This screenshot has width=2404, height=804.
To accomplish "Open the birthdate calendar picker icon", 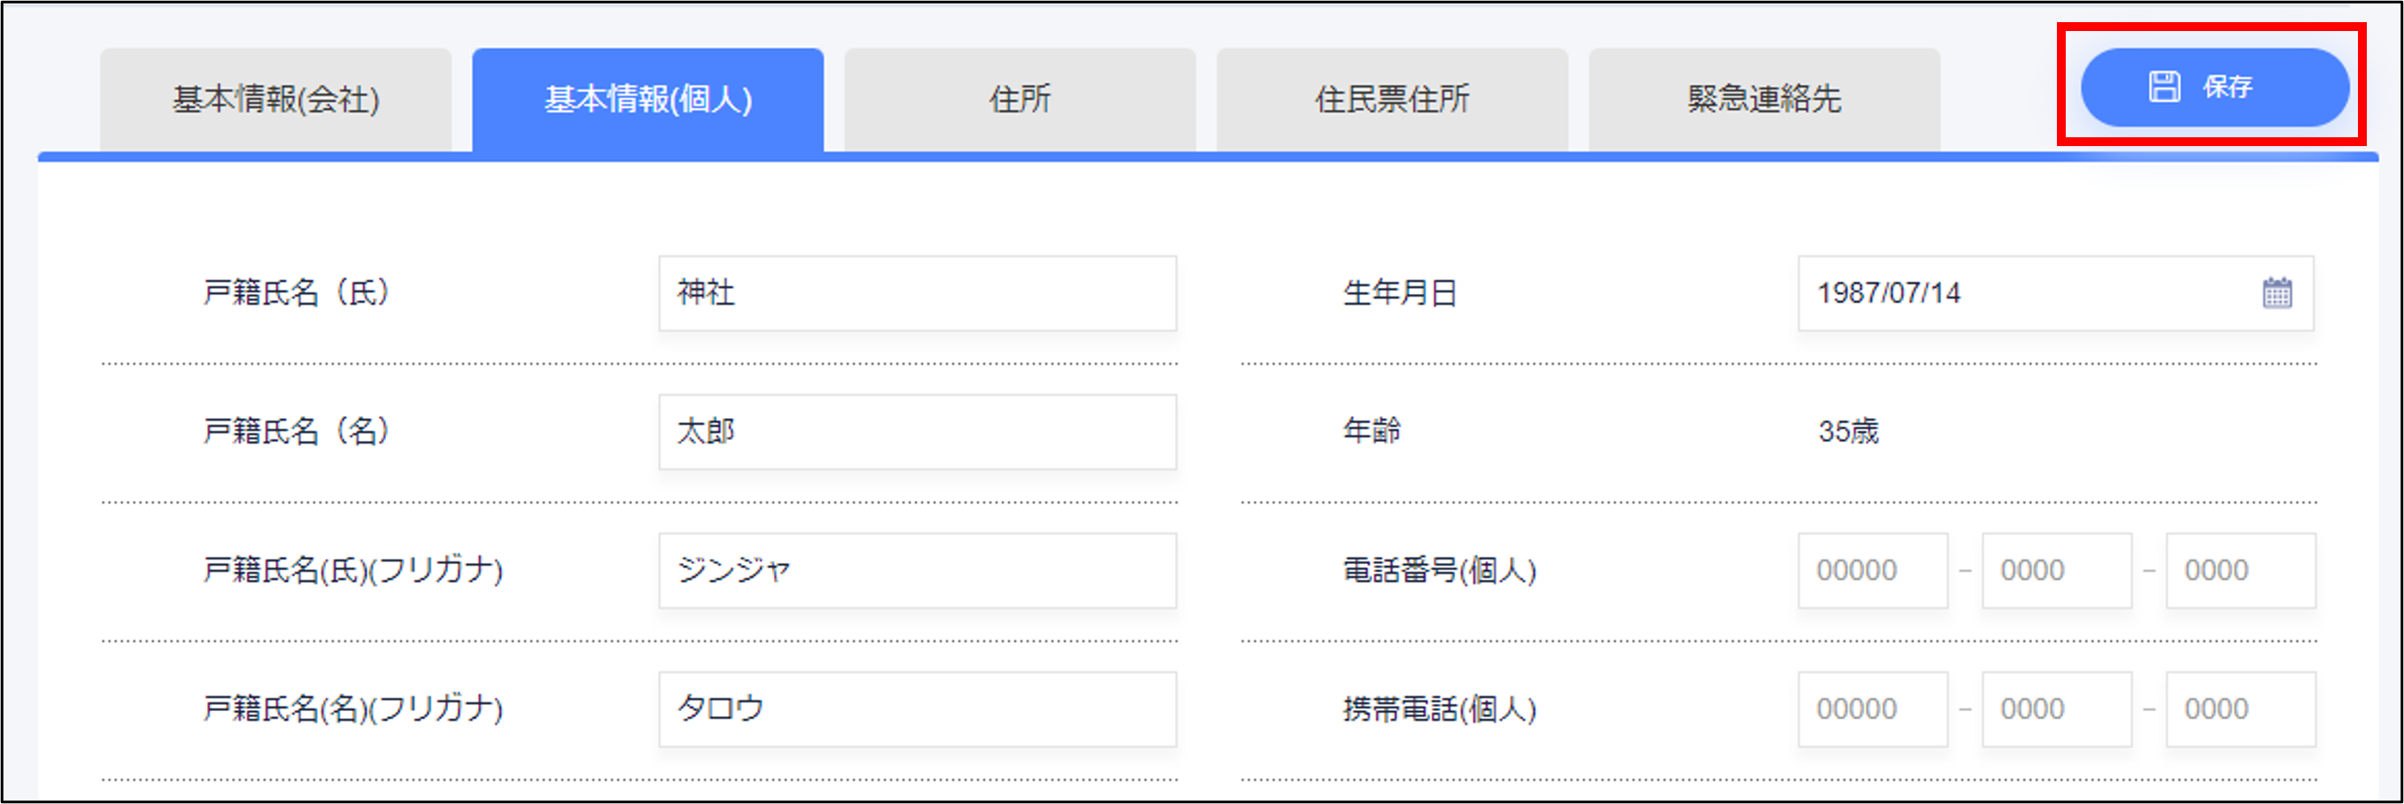I will click(x=2276, y=293).
